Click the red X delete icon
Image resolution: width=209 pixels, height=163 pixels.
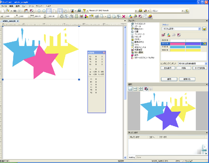click(x=124, y=17)
